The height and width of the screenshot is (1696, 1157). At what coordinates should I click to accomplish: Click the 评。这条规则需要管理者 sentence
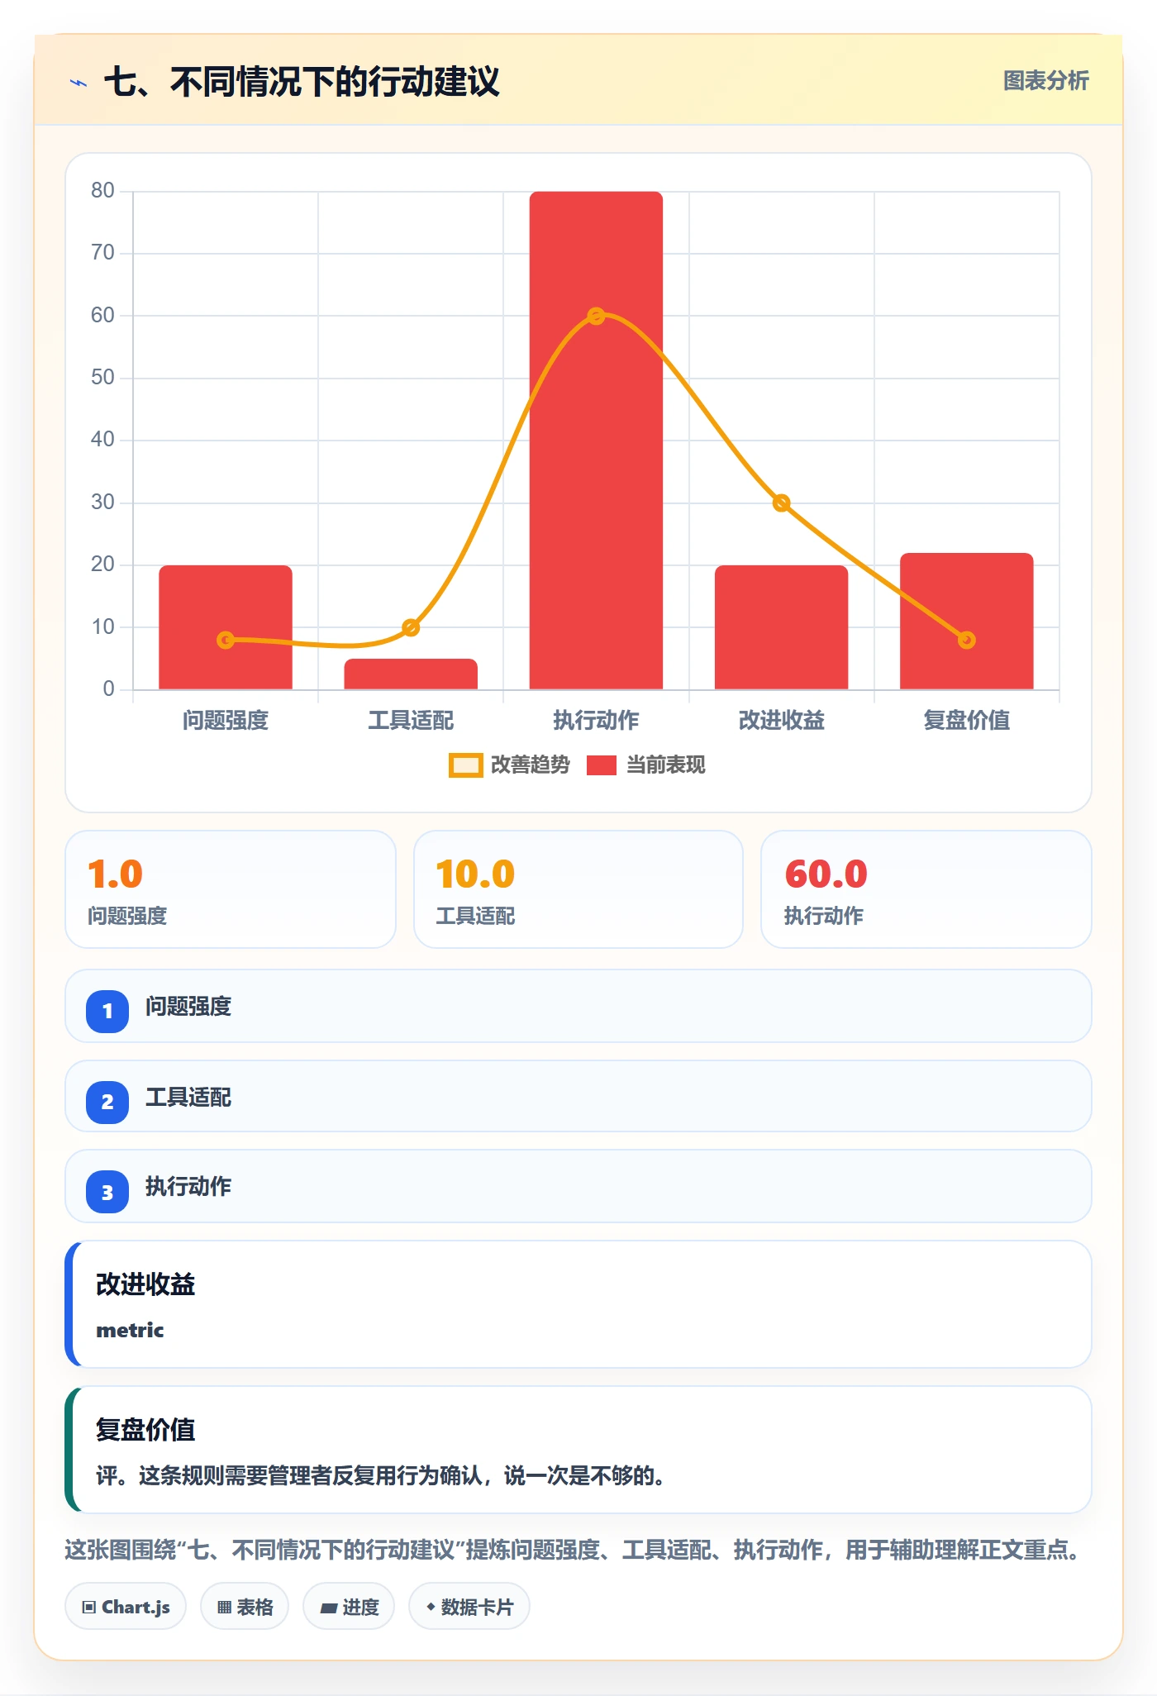pos(382,1475)
